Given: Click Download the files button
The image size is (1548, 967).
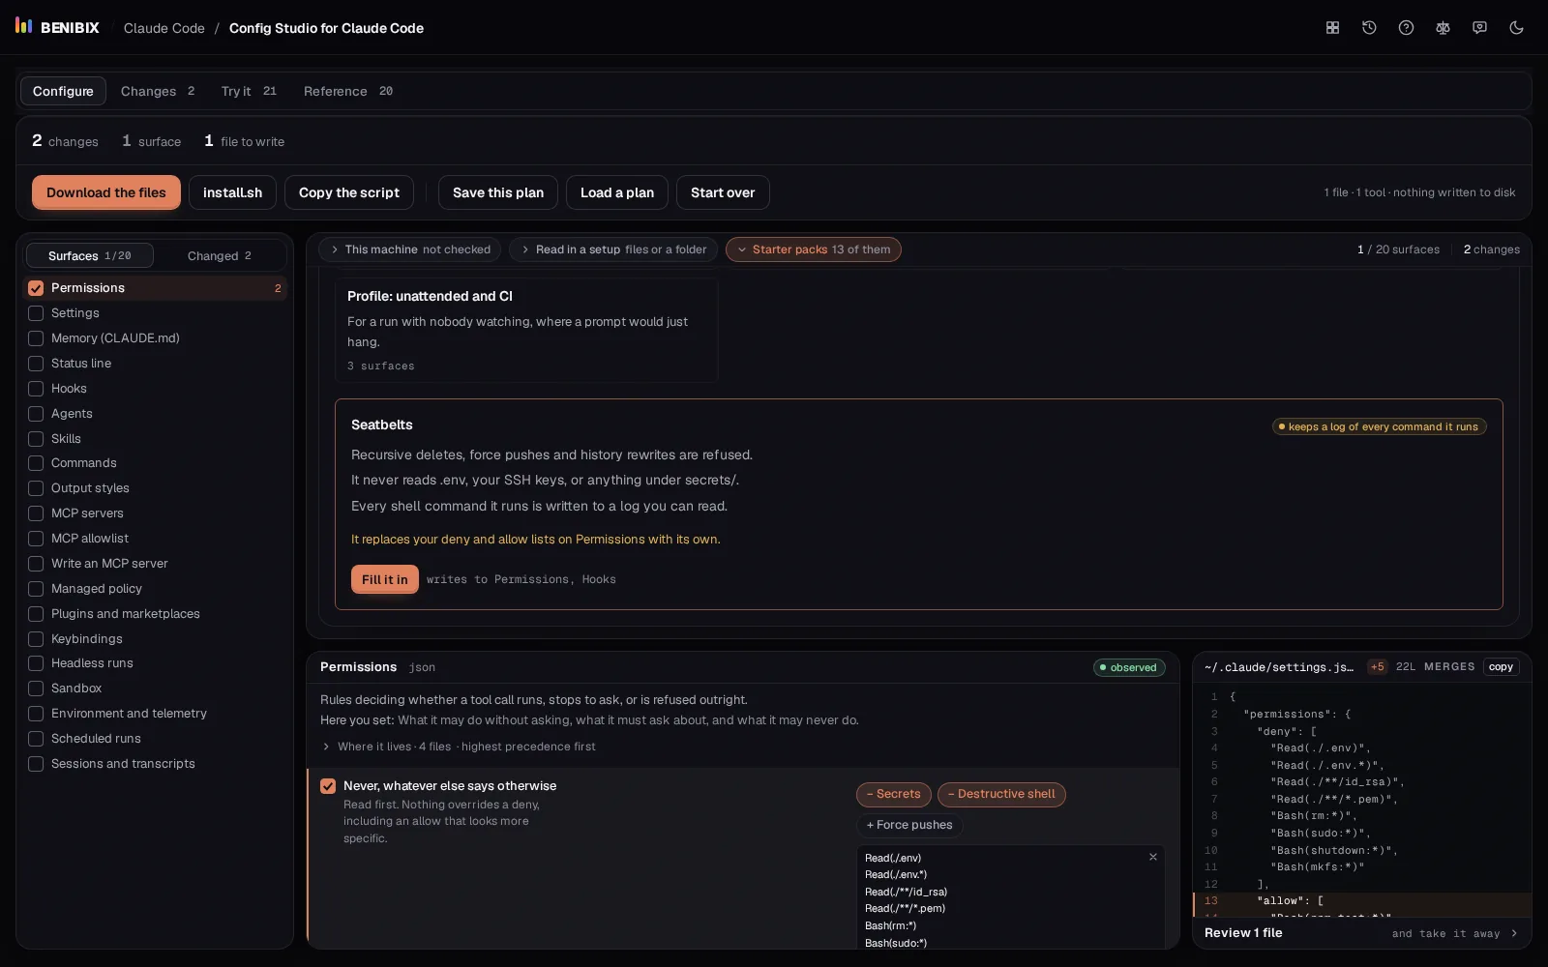Looking at the screenshot, I should [x=106, y=192].
